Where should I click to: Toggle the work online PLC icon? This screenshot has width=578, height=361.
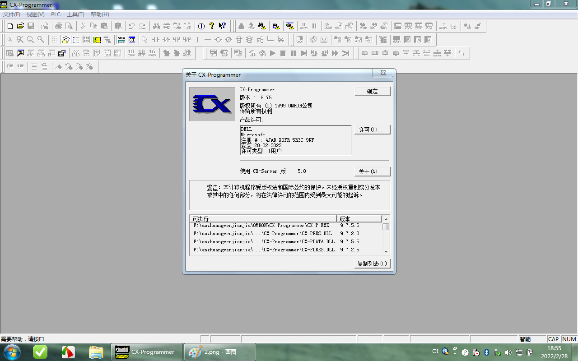[241, 26]
